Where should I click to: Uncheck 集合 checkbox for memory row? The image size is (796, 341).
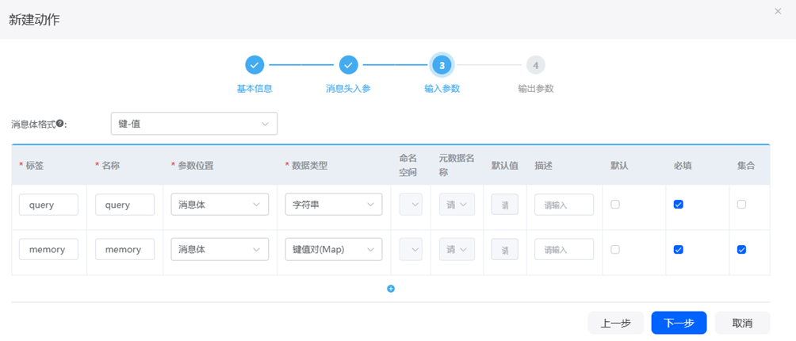click(741, 250)
